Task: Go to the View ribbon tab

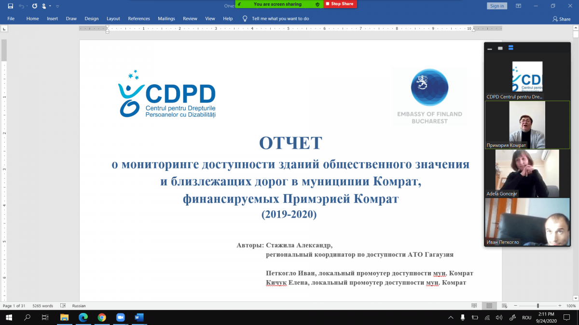Action: click(x=210, y=19)
